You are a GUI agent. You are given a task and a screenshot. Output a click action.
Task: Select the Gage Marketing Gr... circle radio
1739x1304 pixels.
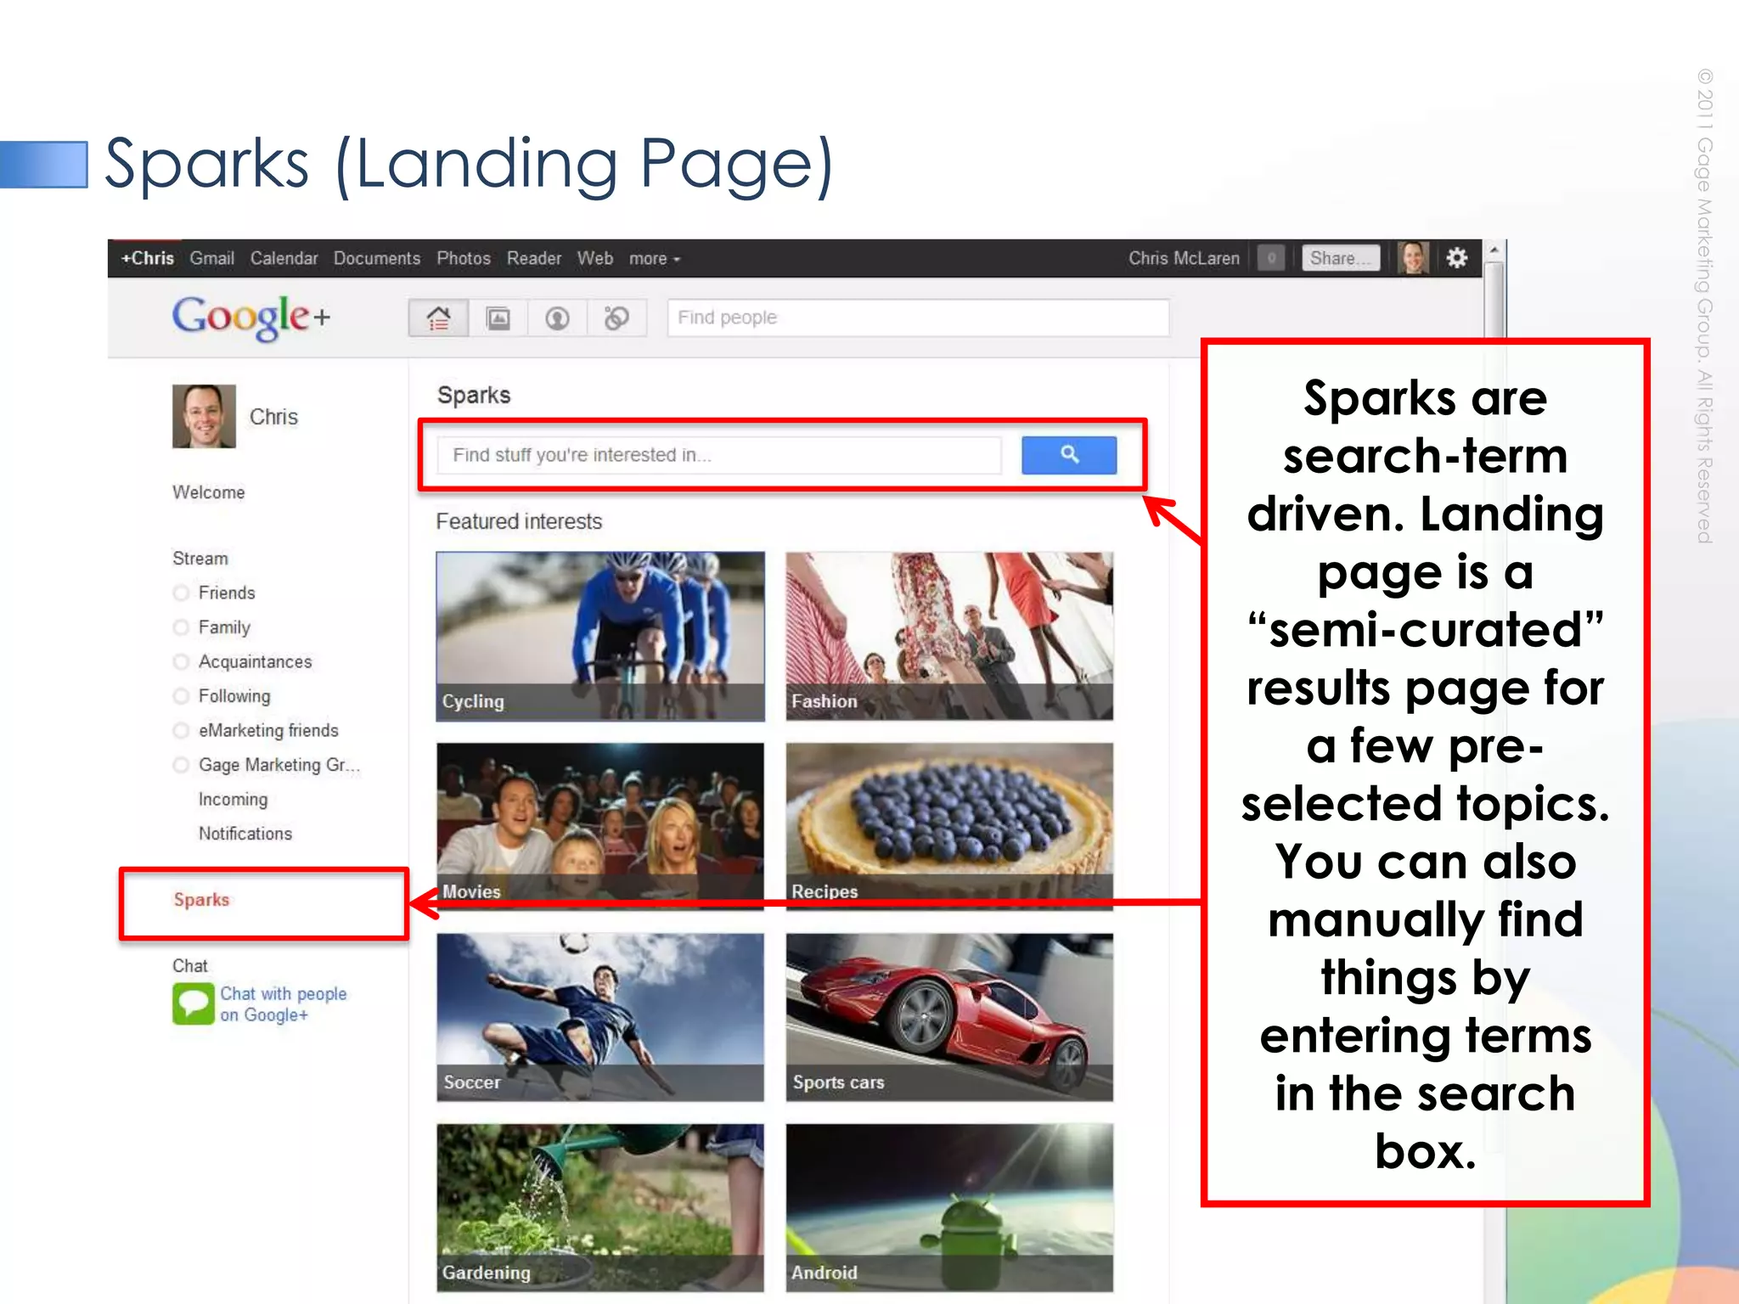tap(181, 765)
